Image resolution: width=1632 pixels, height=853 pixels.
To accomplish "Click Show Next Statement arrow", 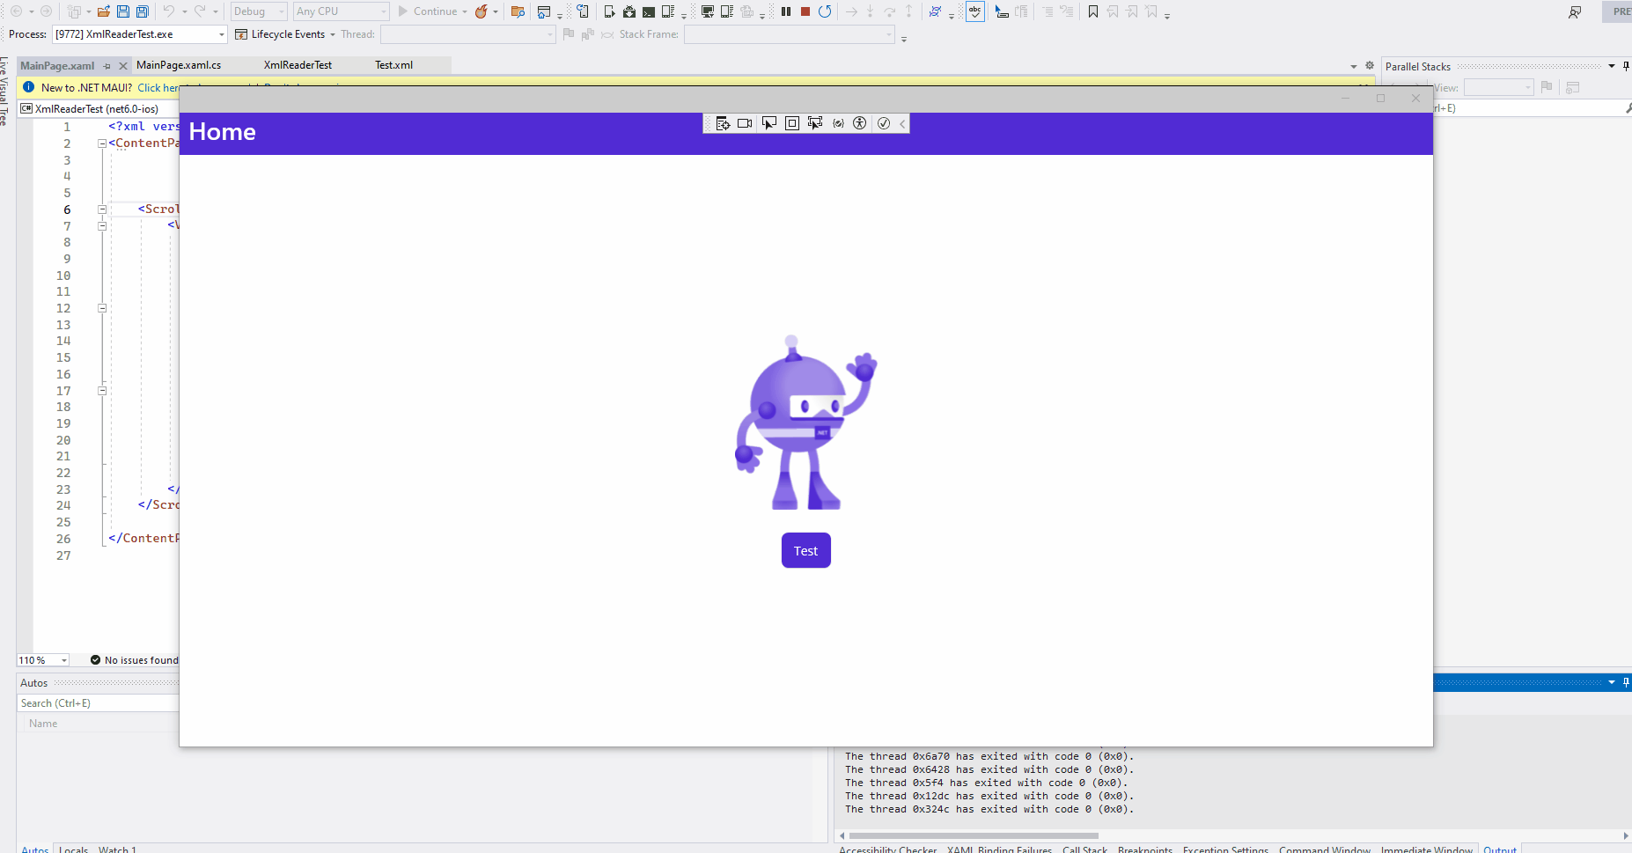I will (851, 11).
